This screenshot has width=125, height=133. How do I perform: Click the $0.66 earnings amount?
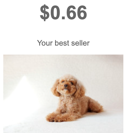pos(63,12)
